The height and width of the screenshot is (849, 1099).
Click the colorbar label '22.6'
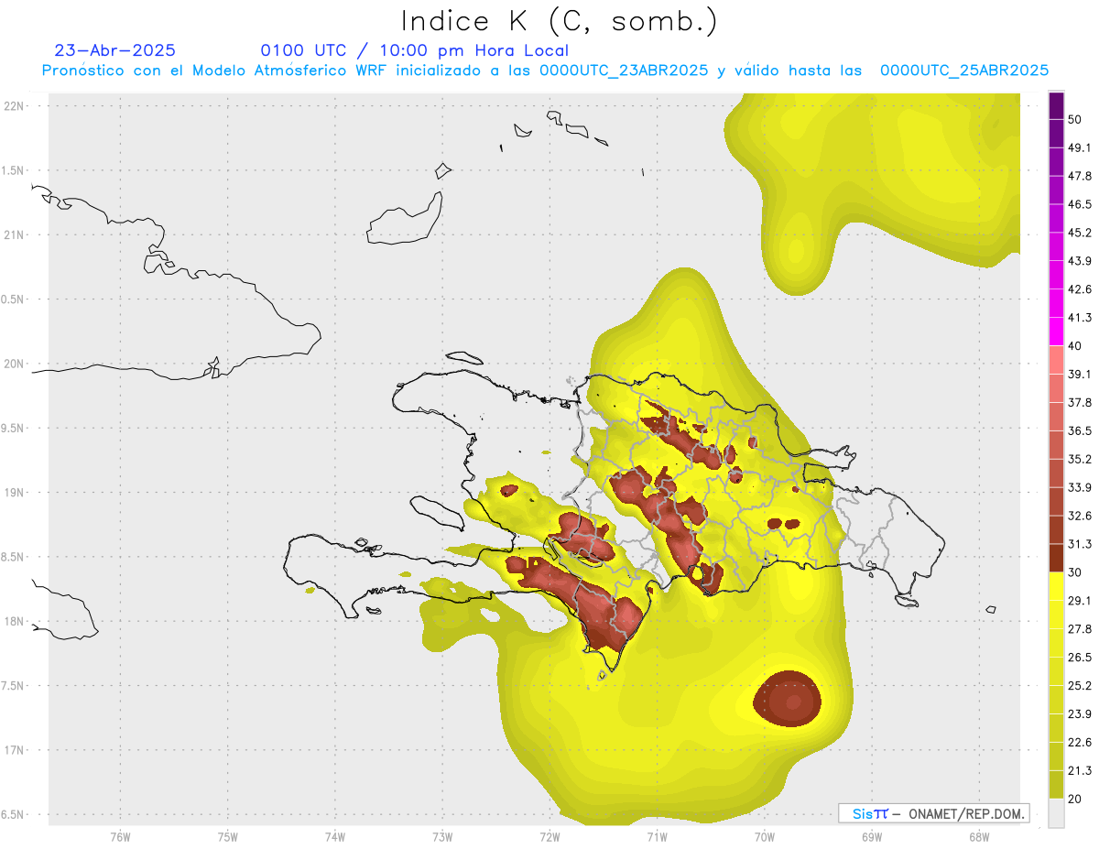[x=1080, y=742]
